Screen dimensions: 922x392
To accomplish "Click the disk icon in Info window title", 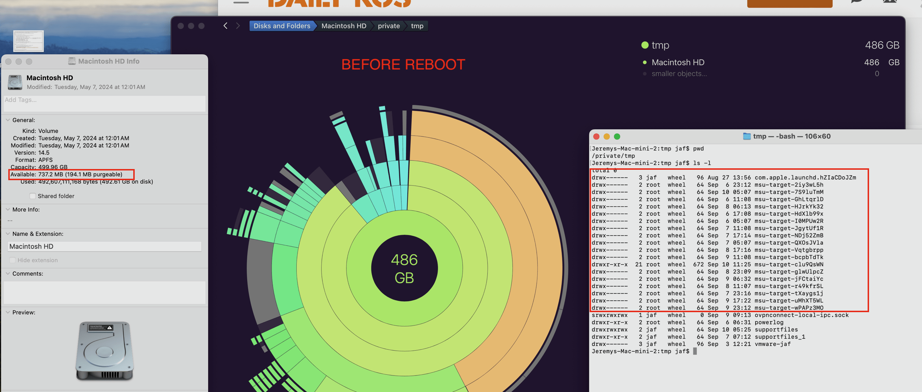I will pos(72,61).
